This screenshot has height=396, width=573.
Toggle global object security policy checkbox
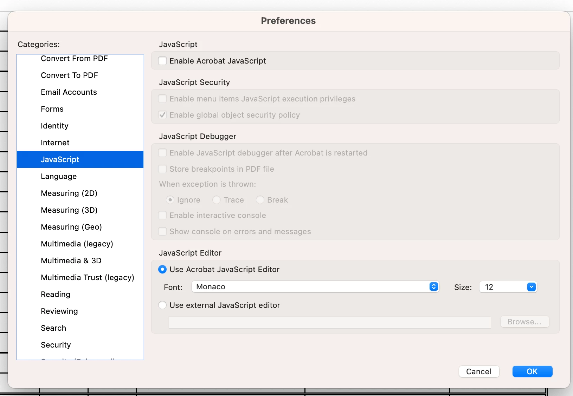tap(162, 115)
